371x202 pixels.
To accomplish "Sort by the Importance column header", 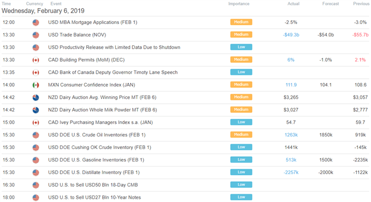I will click(239, 4).
